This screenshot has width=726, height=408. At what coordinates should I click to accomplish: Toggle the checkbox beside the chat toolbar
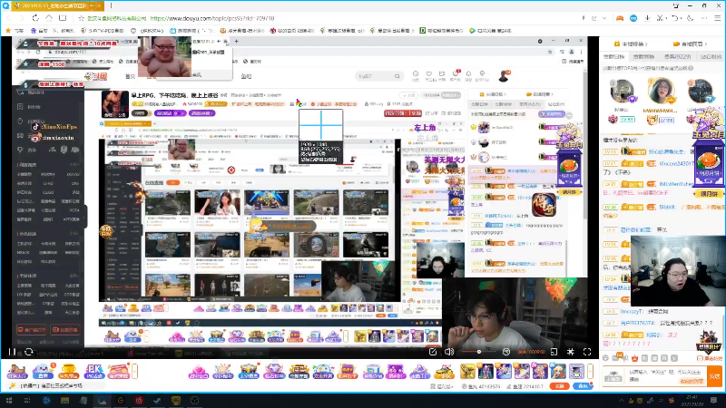pos(700,358)
